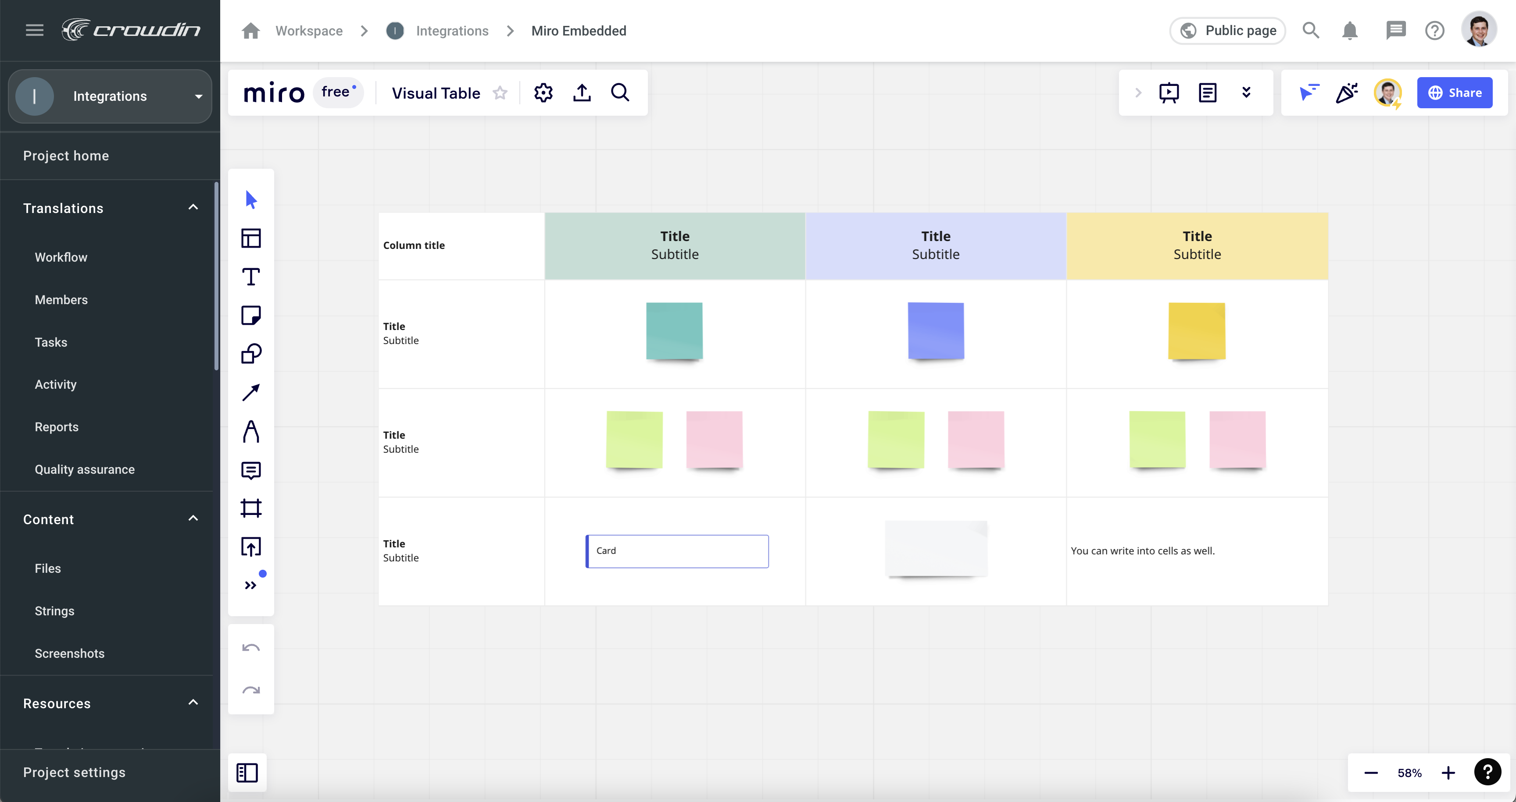Select the teal sticky note
Viewport: 1516px width, 802px height.
pos(674,330)
